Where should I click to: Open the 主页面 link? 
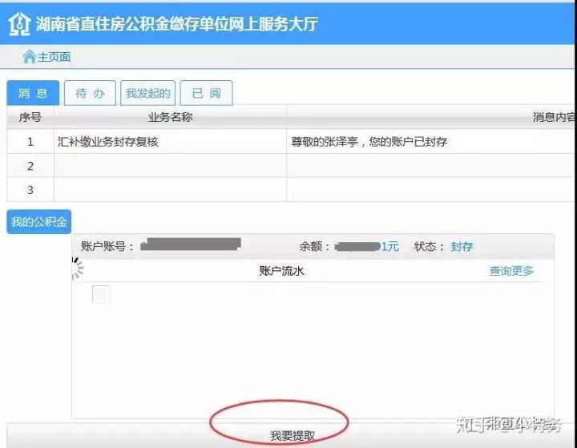click(54, 57)
